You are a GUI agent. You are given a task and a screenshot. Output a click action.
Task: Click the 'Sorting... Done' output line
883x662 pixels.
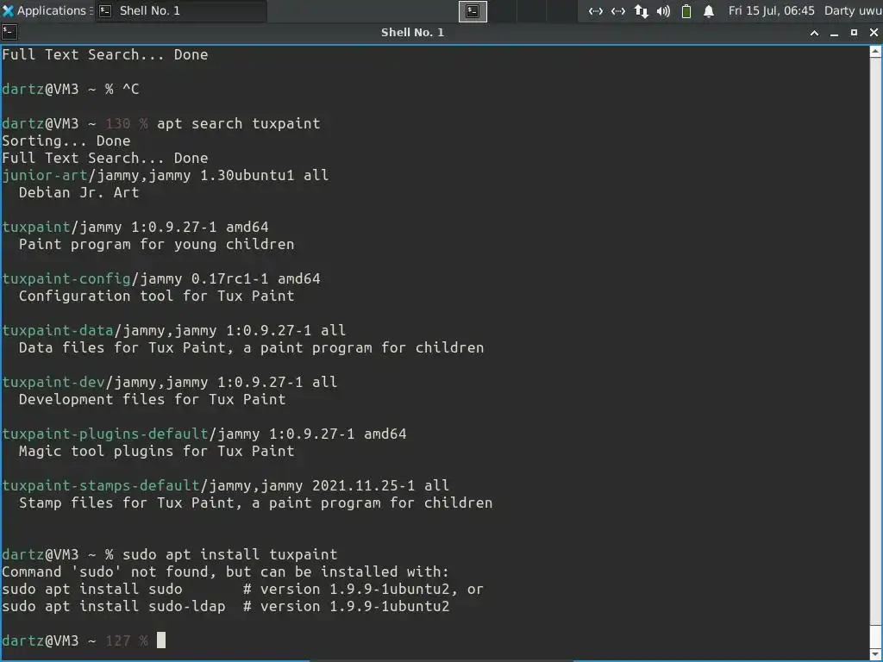pyautogui.click(x=66, y=141)
